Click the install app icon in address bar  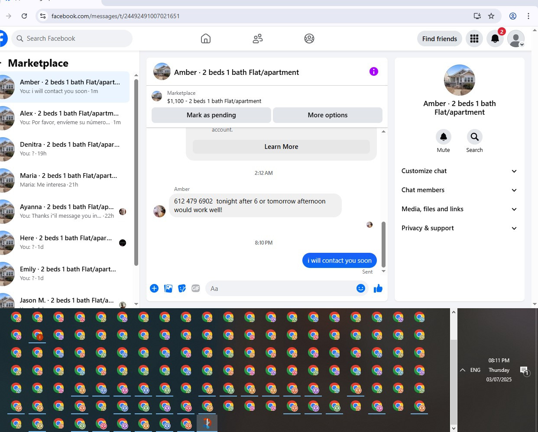[x=477, y=16]
